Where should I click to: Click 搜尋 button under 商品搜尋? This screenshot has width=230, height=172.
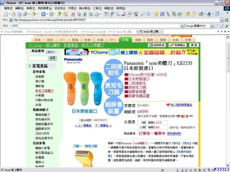[53, 58]
